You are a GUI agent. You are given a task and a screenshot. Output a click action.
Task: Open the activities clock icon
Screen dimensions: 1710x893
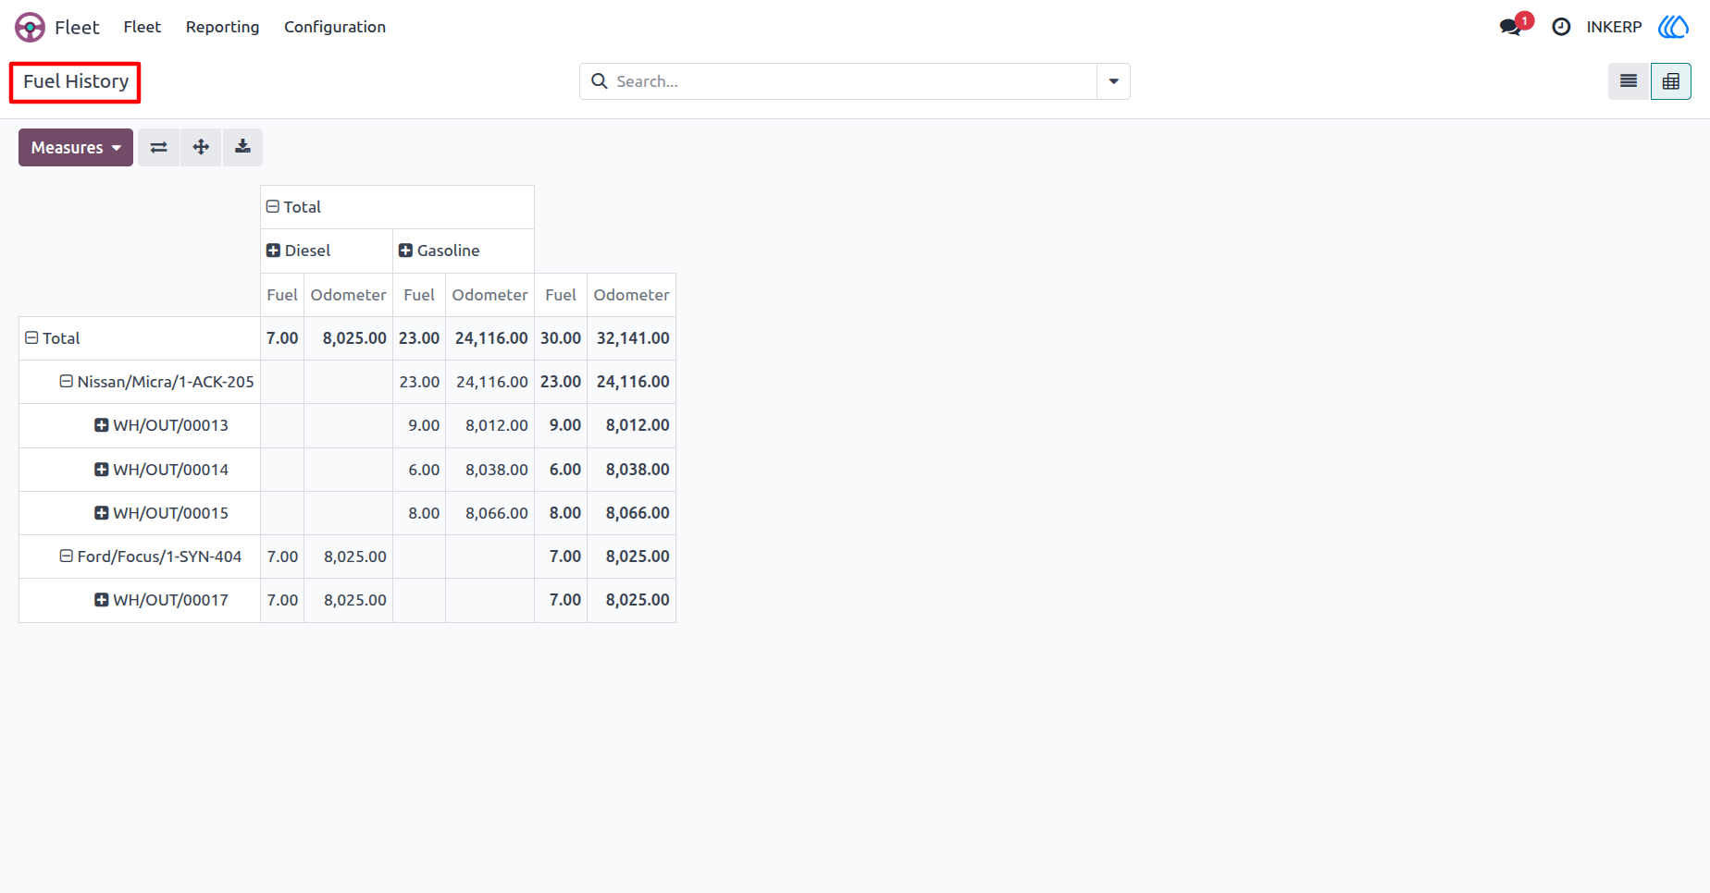pyautogui.click(x=1561, y=27)
